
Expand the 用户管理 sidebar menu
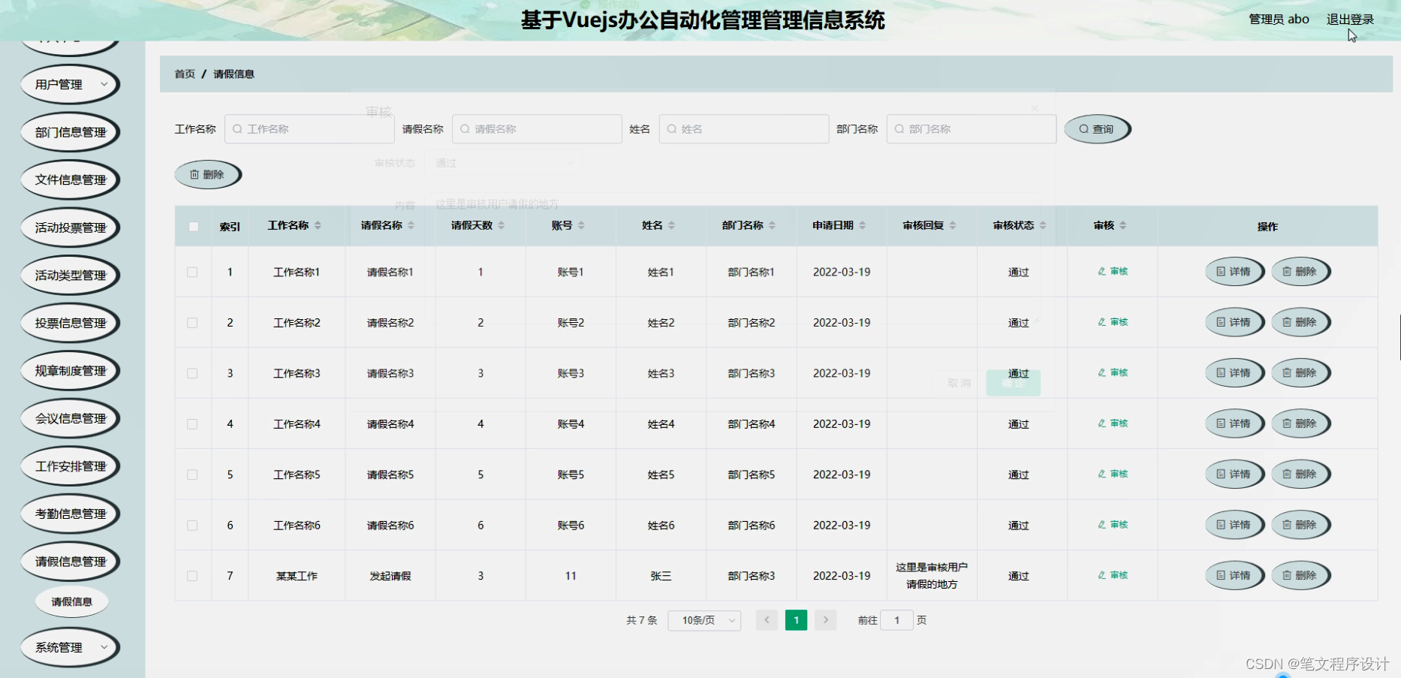[69, 84]
